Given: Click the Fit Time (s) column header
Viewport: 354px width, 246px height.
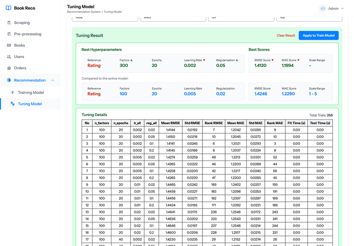Looking at the screenshot, I should [x=296, y=123].
